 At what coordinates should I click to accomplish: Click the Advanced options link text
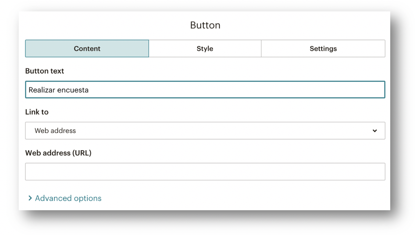68,199
